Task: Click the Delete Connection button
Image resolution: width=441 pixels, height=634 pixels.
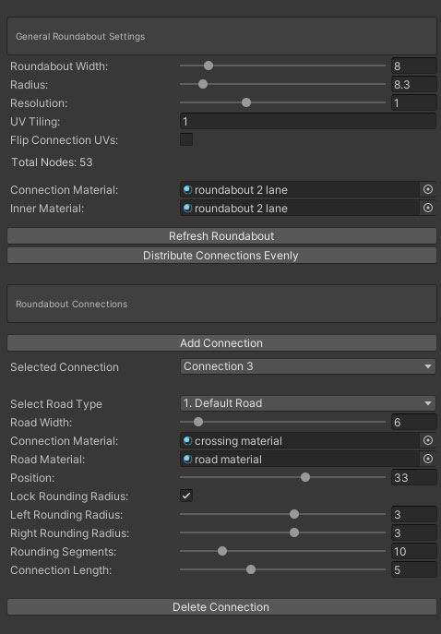Action: (x=221, y=607)
